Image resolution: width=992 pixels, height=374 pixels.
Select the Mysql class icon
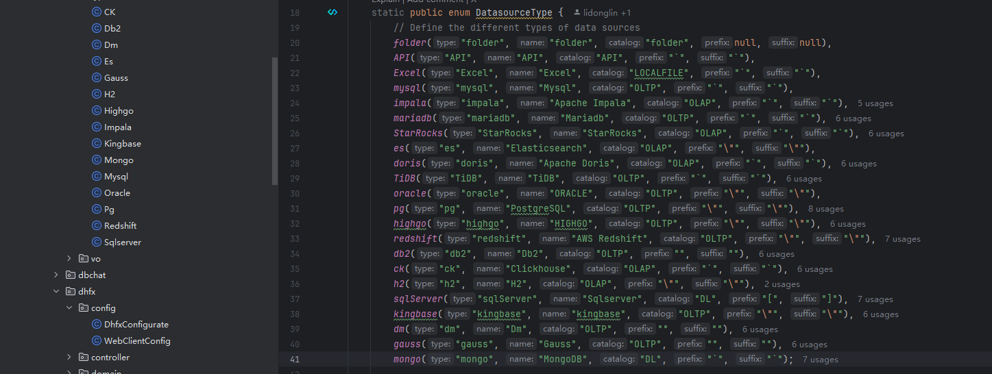click(97, 176)
